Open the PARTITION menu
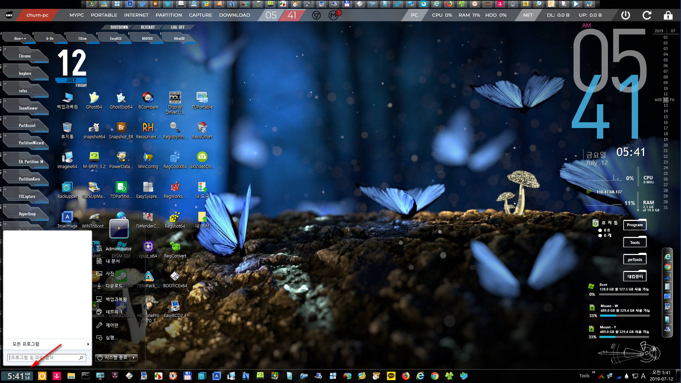Image resolution: width=681 pixels, height=383 pixels. coord(169,15)
